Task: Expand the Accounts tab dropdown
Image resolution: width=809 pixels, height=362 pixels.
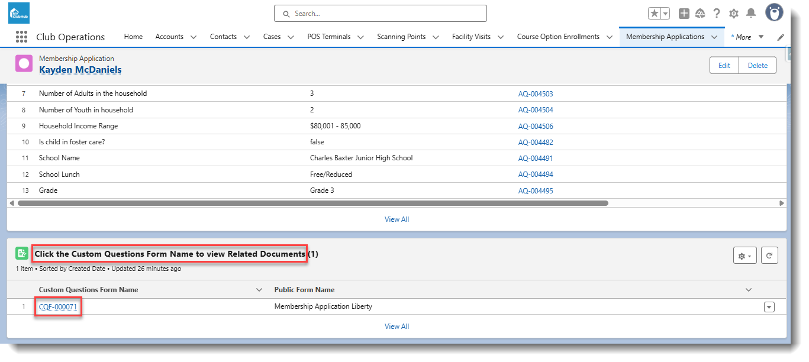Action: pyautogui.click(x=194, y=37)
